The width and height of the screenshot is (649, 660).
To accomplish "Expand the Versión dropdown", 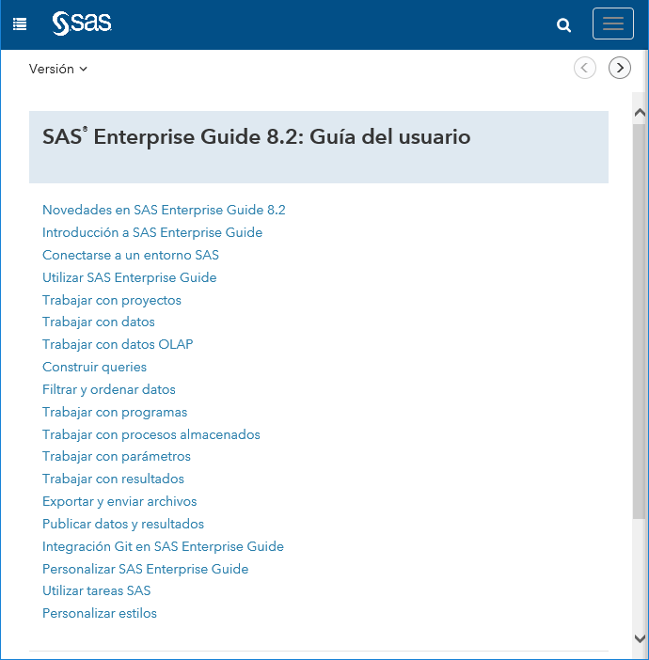I will [58, 69].
